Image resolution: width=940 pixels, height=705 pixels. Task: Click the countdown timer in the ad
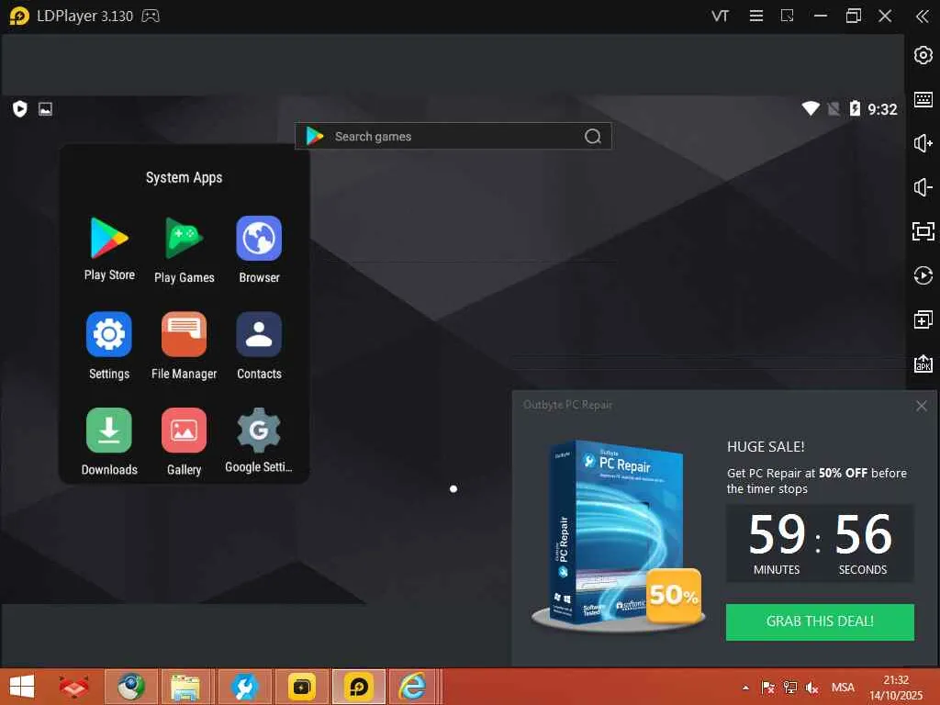click(820, 543)
